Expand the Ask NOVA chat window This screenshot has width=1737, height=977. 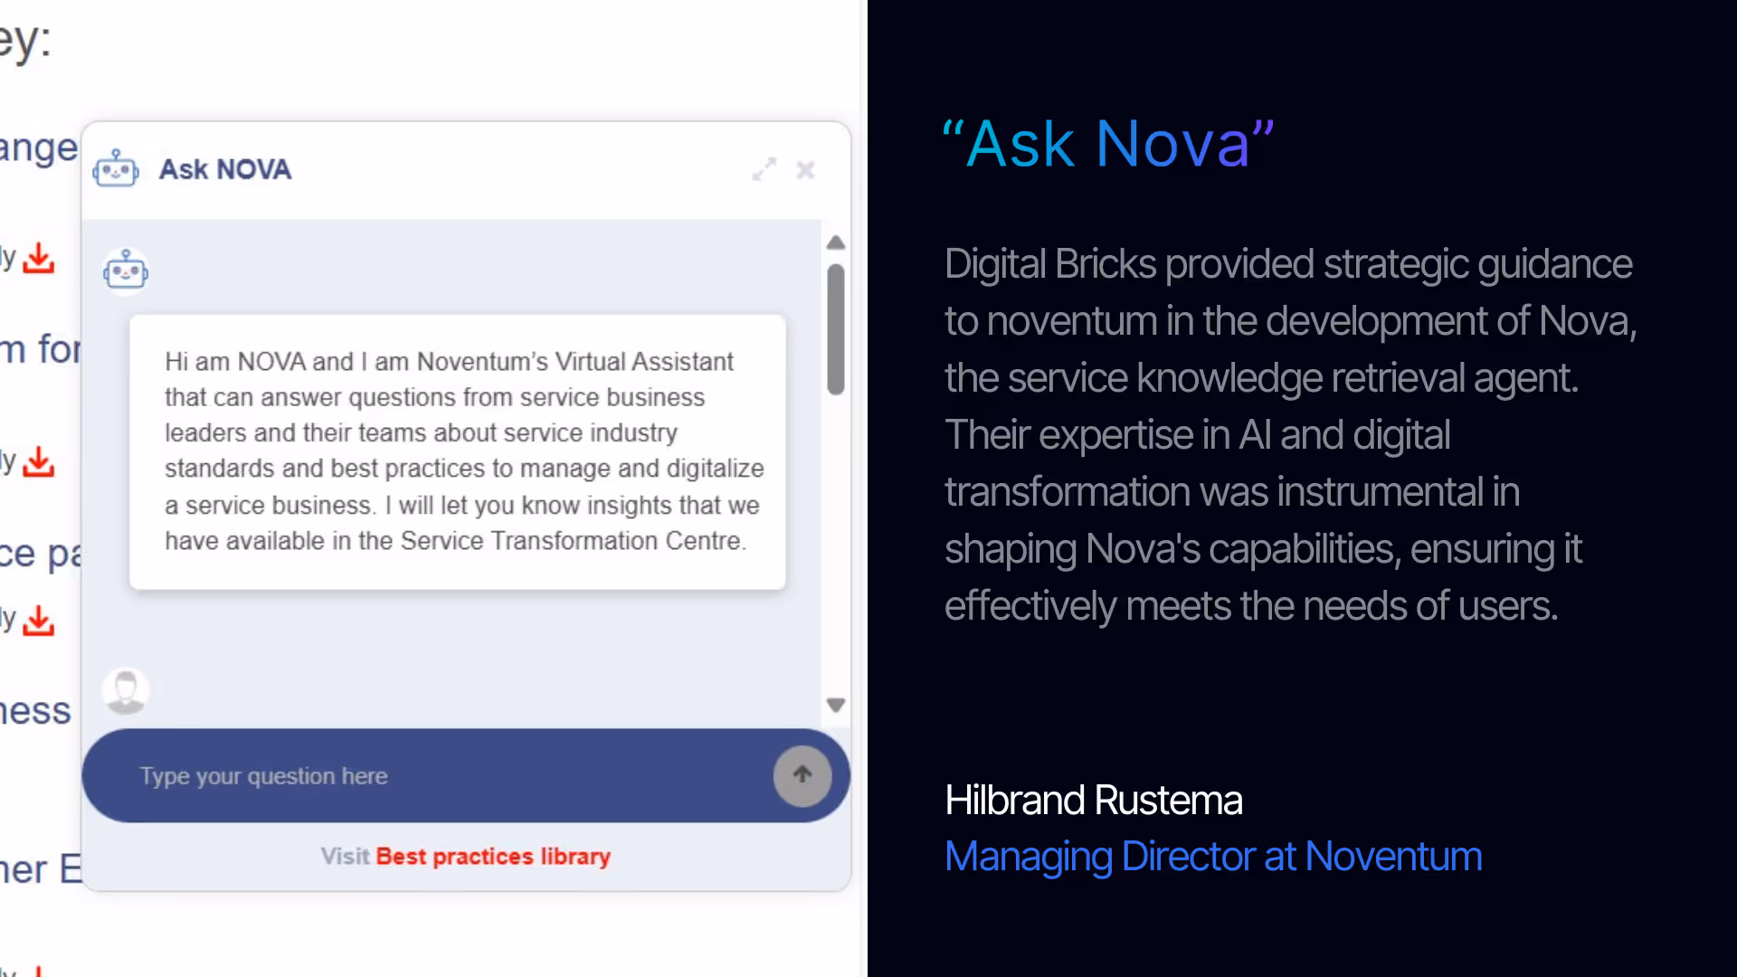764,169
